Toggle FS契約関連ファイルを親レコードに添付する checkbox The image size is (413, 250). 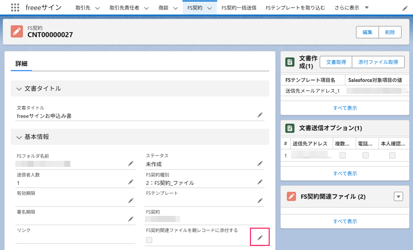pos(149,240)
